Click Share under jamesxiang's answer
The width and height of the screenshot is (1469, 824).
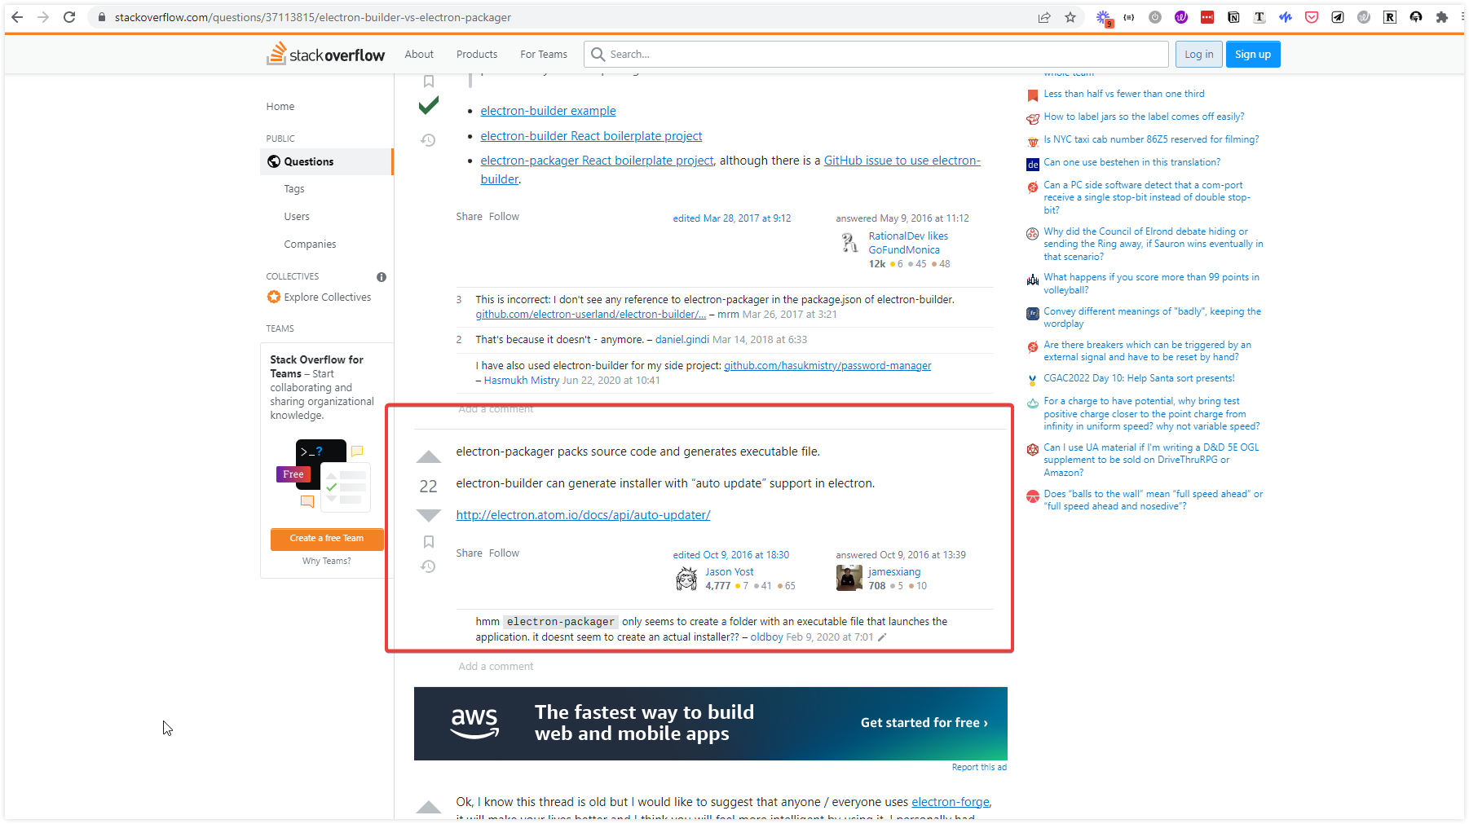469,553
